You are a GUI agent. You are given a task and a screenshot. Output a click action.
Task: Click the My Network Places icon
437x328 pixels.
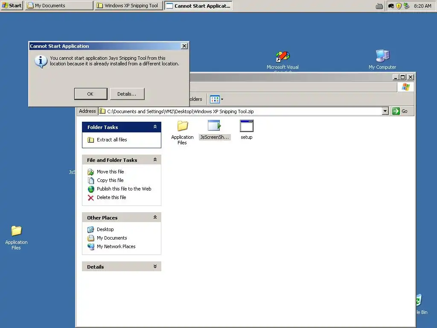(91, 246)
